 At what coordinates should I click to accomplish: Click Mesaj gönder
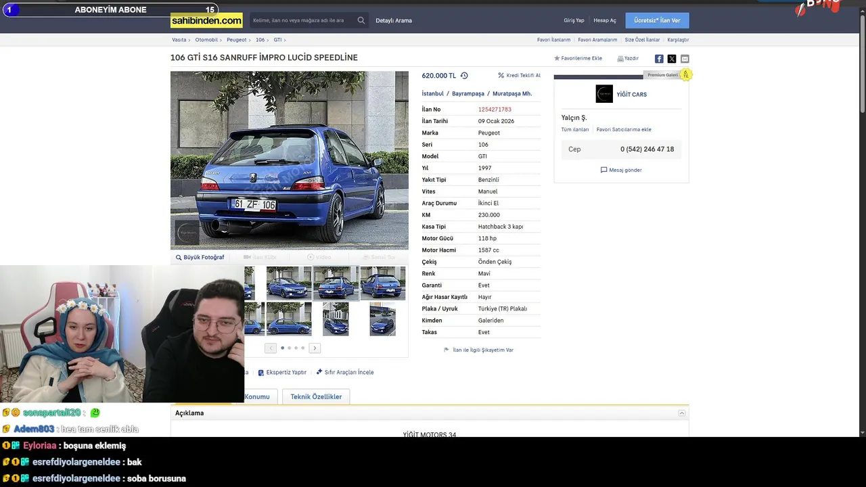click(621, 170)
